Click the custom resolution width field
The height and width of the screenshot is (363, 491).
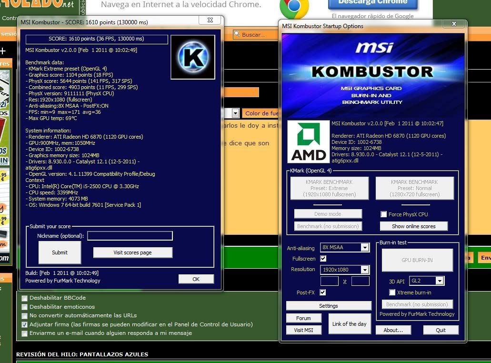coord(330,281)
